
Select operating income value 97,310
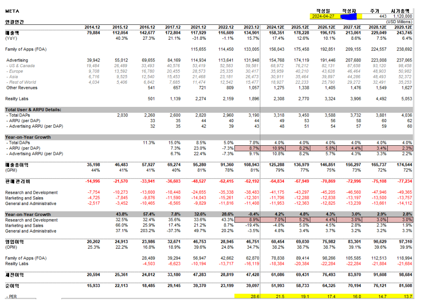pyautogui.click(x=405, y=242)
